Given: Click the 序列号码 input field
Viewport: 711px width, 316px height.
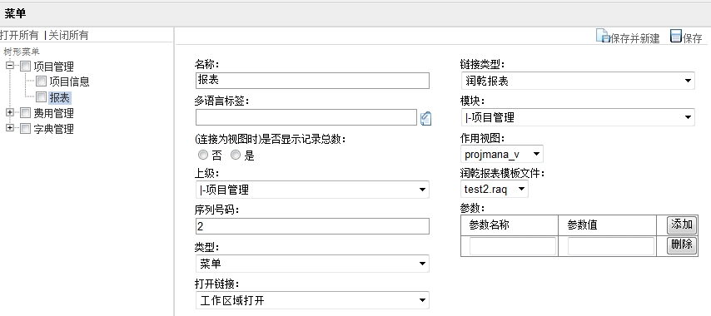Looking at the screenshot, I should (312, 226).
